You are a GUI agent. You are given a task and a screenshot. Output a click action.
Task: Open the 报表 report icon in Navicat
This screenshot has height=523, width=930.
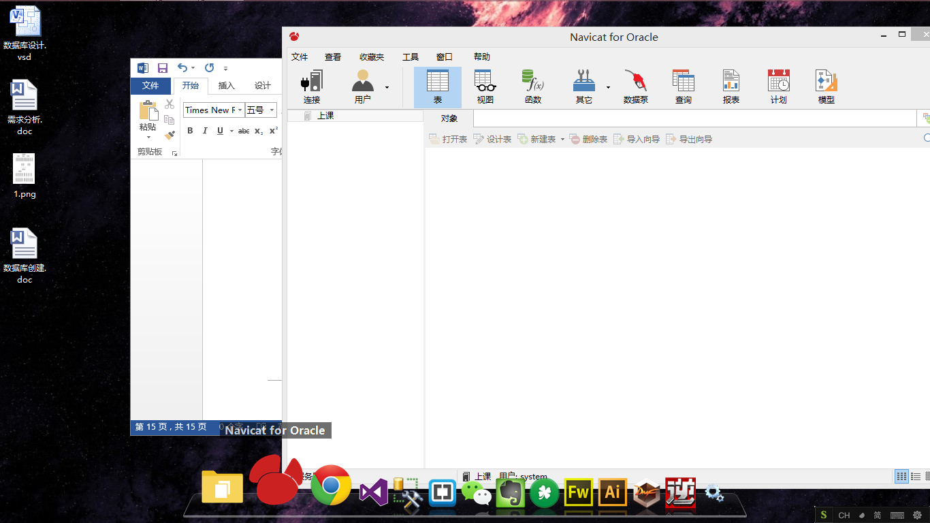click(x=731, y=86)
